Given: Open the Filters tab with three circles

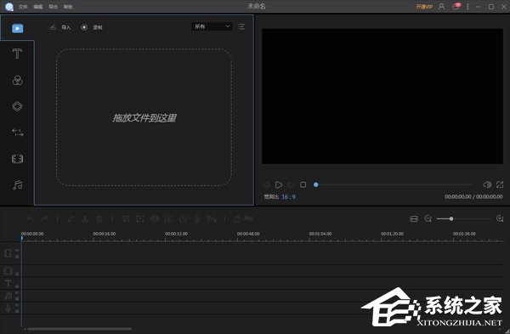Looking at the screenshot, I should (17, 81).
